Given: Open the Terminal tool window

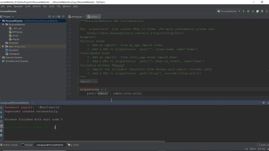Looking at the screenshot, I should [x=27, y=145].
